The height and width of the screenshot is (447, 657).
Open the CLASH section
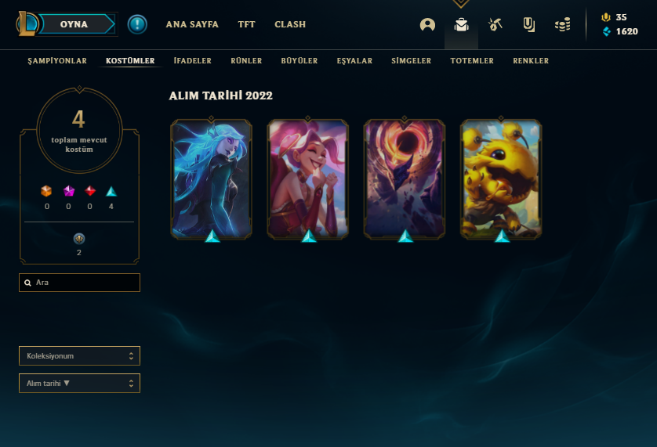(x=290, y=24)
